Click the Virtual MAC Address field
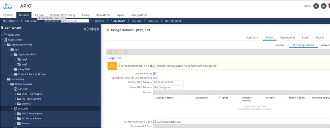330x128 pixels. (x=168, y=87)
